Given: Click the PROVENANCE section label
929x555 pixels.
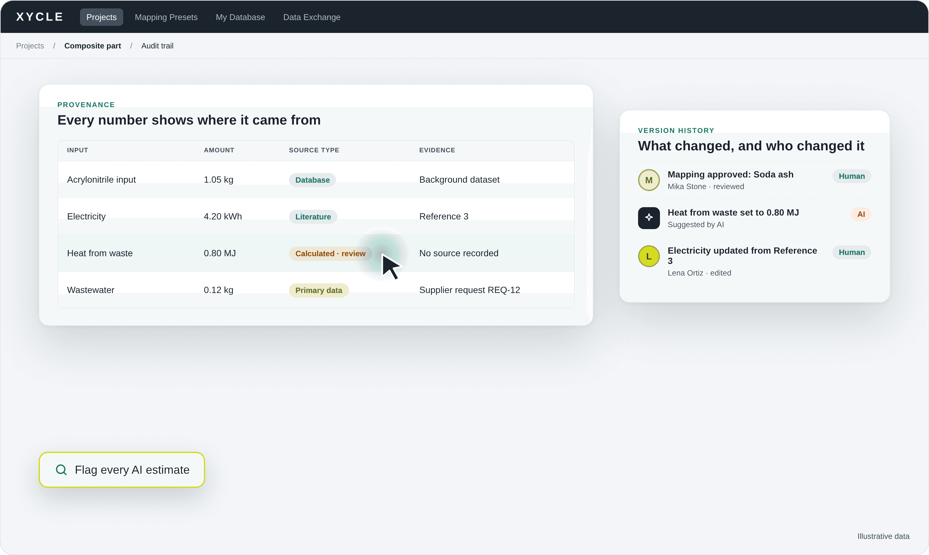Looking at the screenshot, I should [x=85, y=105].
